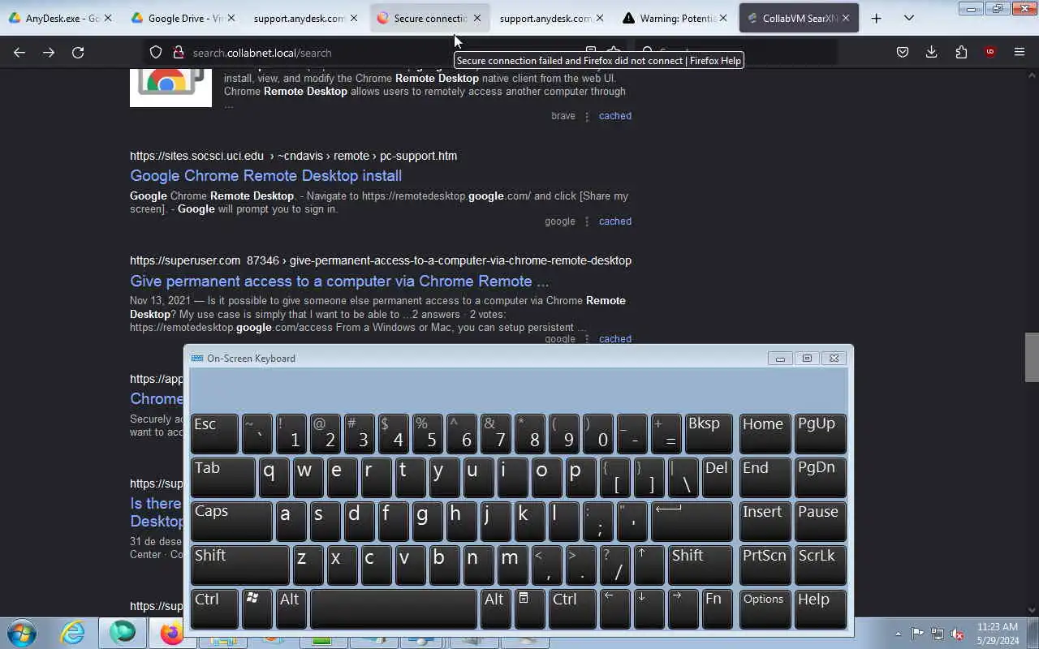Open Give permanent access to a computer link

click(x=339, y=281)
